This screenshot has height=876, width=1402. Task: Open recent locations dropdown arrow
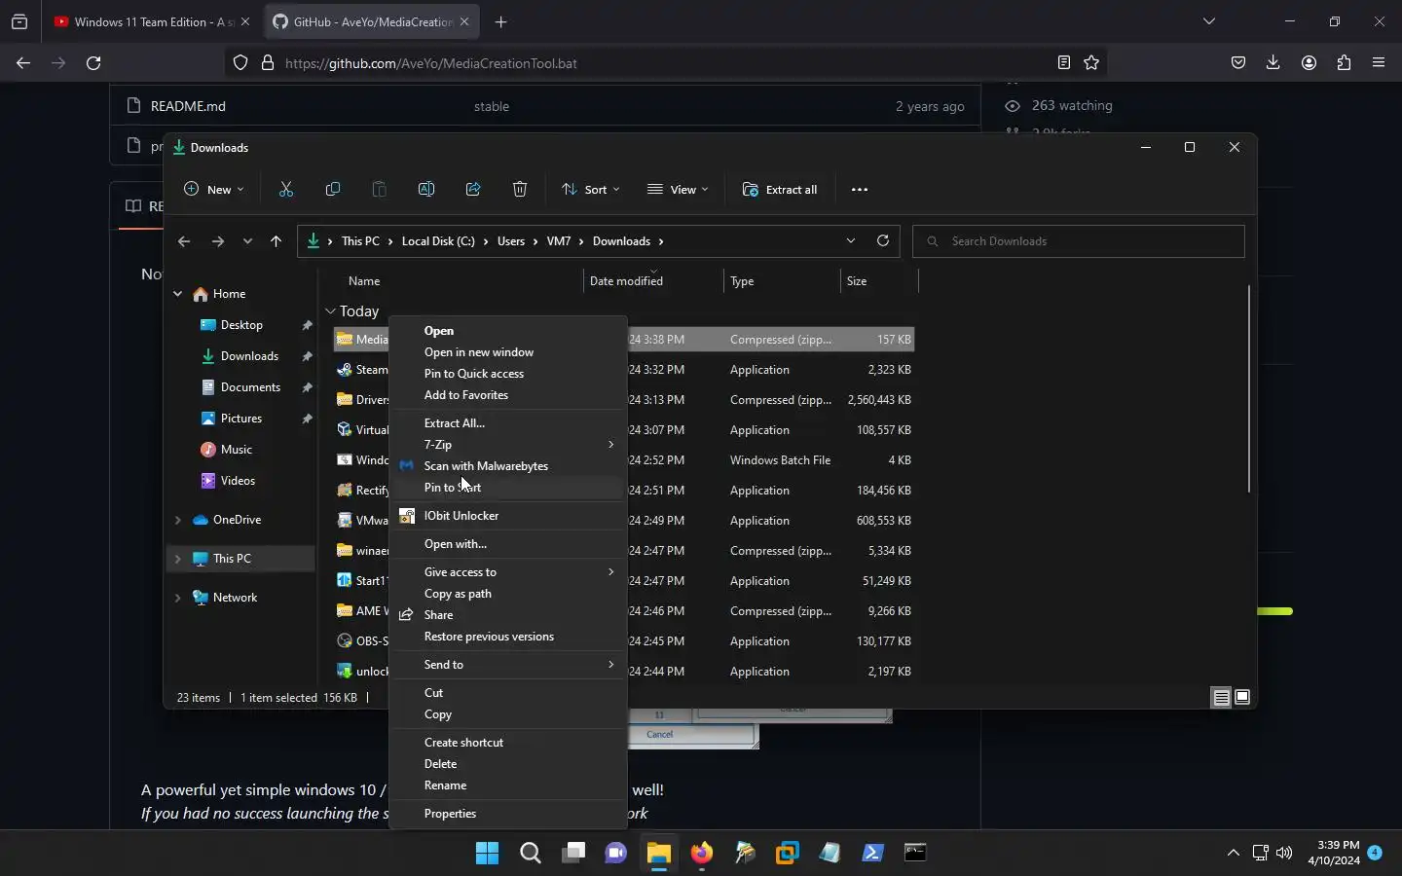(x=247, y=241)
